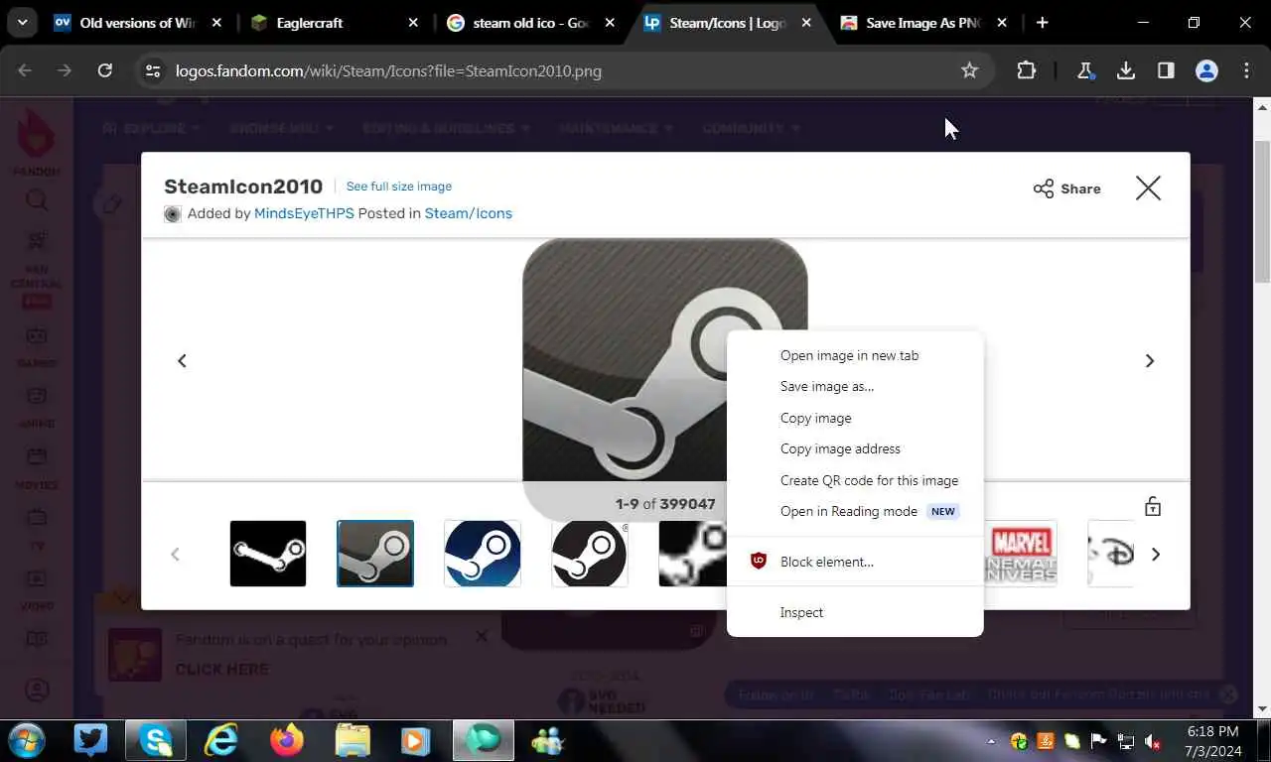1271x762 pixels.
Task: Open the Chrome extensions puzzle icon
Action: tap(1026, 70)
